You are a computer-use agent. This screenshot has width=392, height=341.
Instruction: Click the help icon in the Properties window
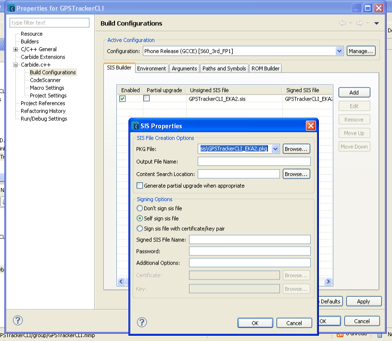tap(18, 320)
